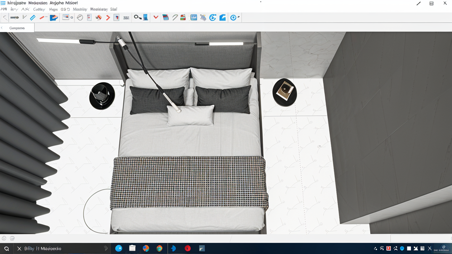Open Firefox from the taskbar
Image resolution: width=452 pixels, height=254 pixels.
146,248
